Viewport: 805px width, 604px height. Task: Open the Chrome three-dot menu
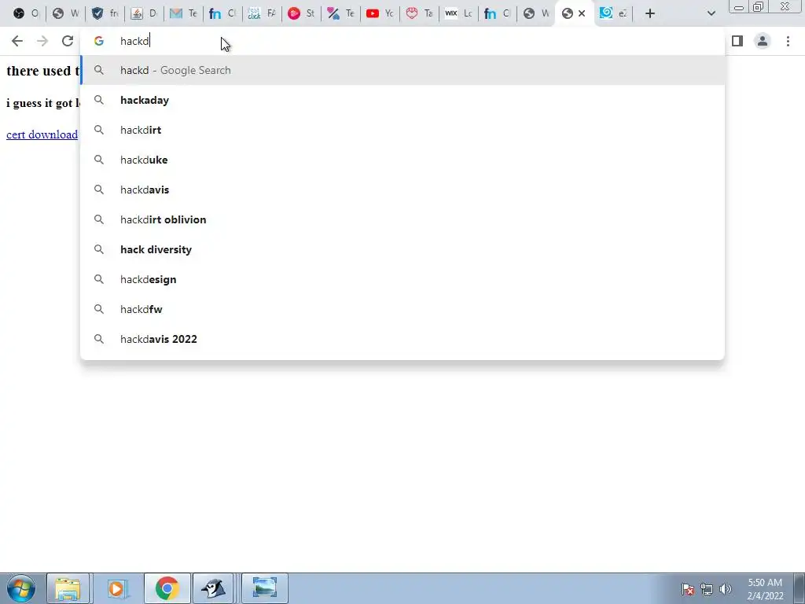click(x=788, y=41)
